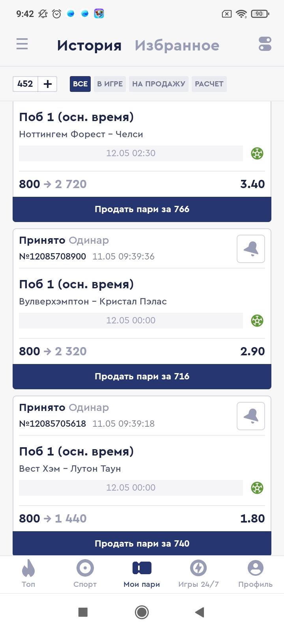
Task: Go to the Спорт section
Action: coord(85,574)
